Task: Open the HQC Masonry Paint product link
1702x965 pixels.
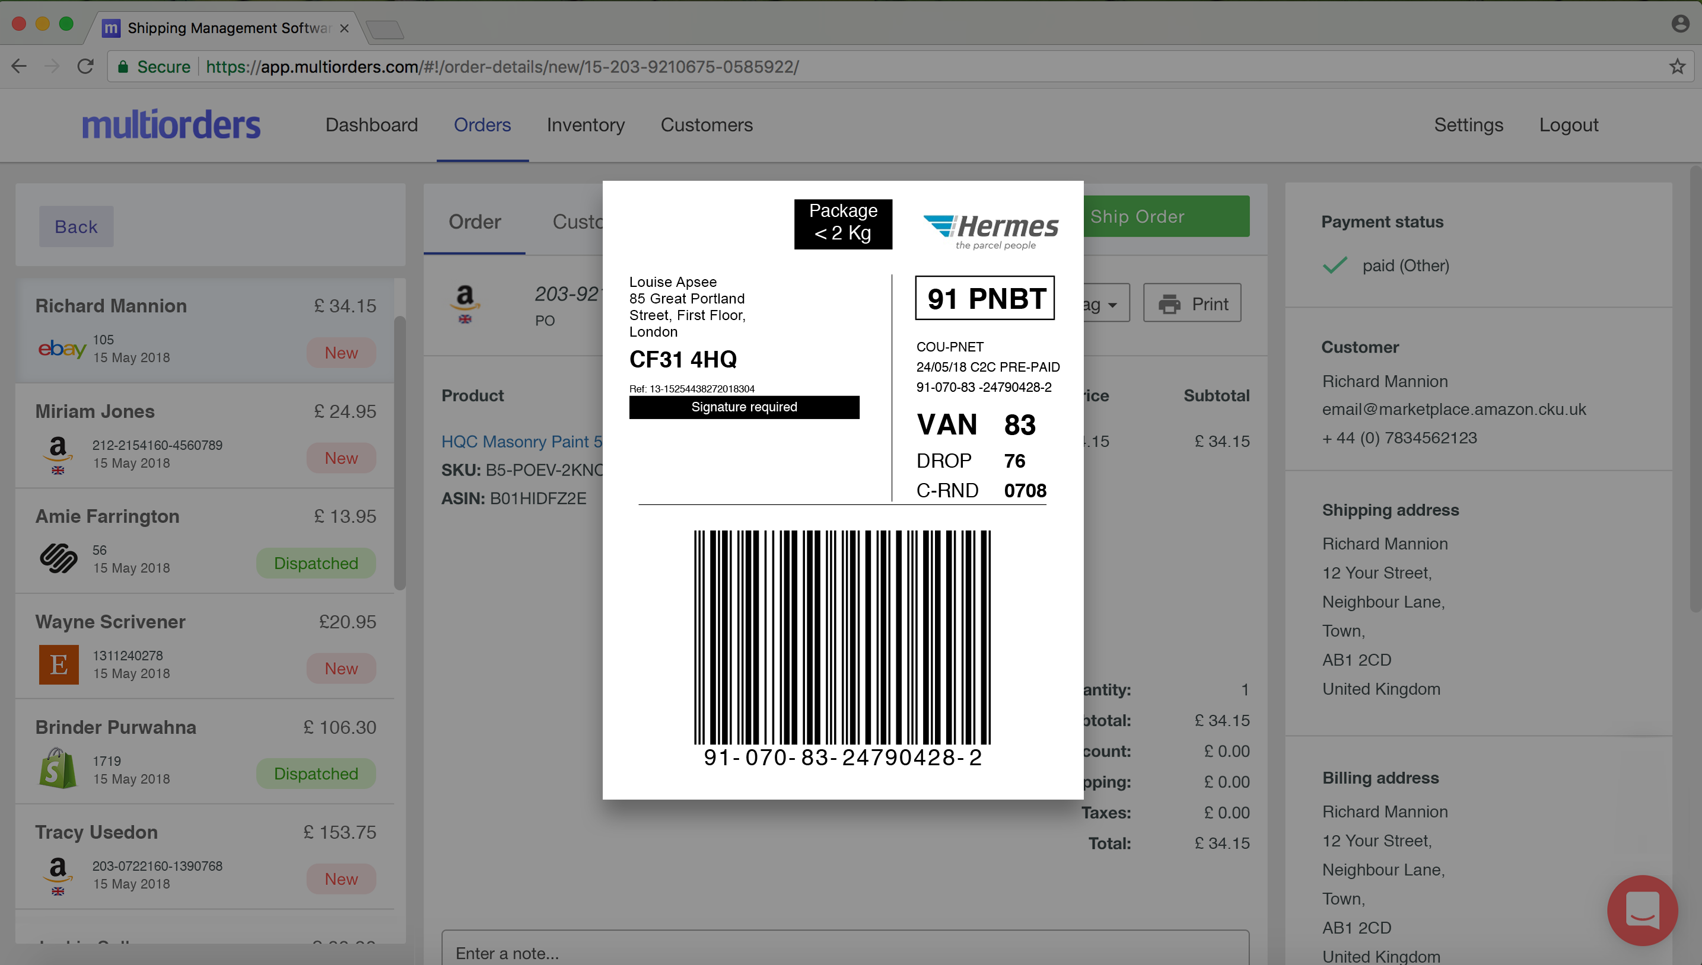Action: (521, 442)
